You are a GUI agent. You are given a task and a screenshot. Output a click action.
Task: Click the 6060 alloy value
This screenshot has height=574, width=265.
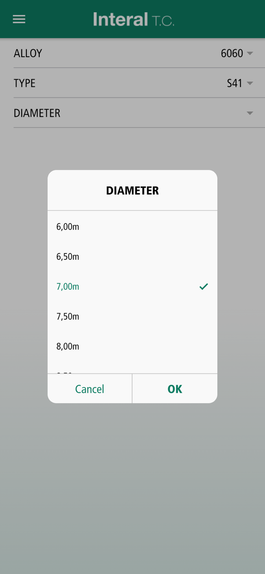[x=232, y=53]
